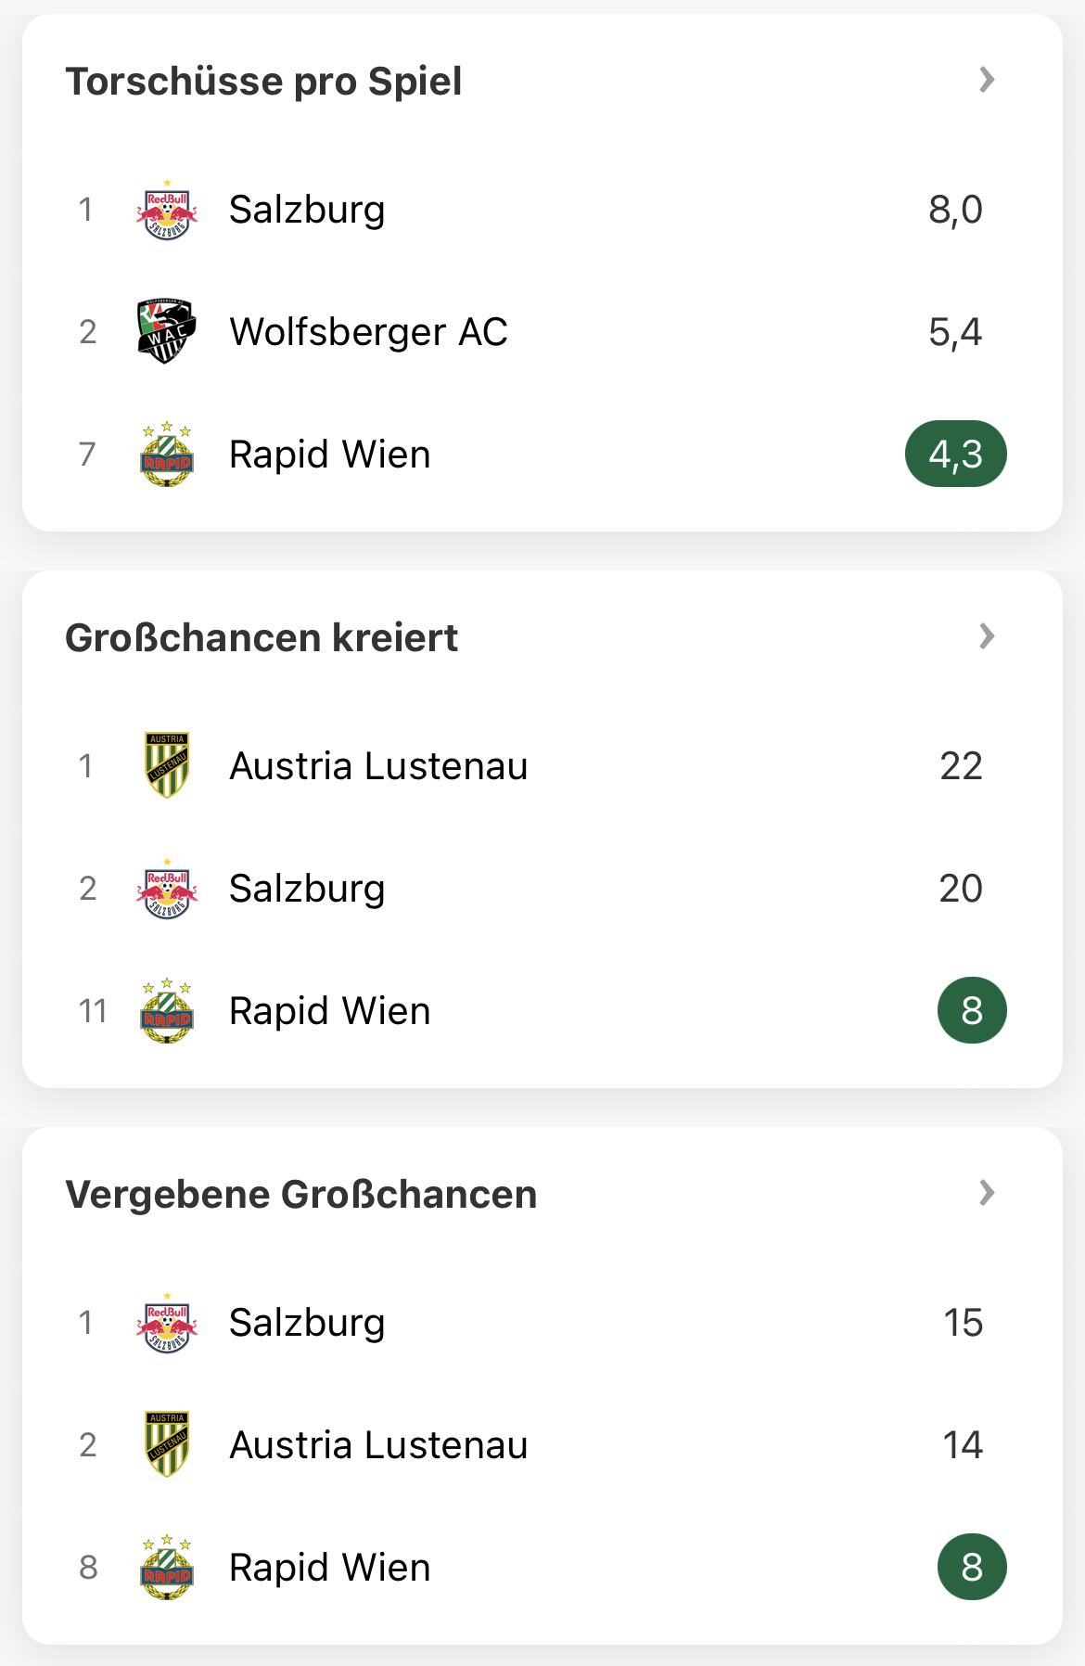Tap Austria Lustenau crest in Vergebene Großchancen
This screenshot has width=1085, height=1666.
coord(167,1445)
